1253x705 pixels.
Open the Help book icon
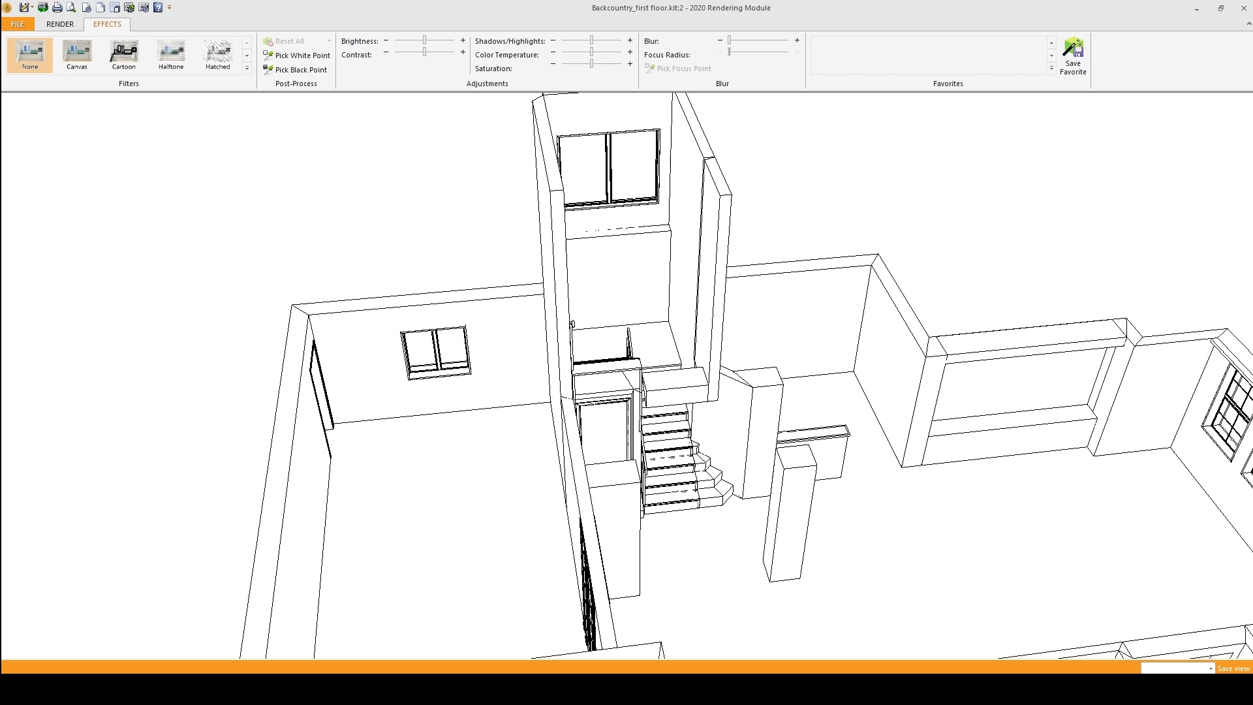[x=158, y=8]
